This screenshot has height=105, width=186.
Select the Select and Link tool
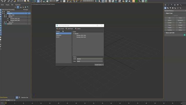point(8,1)
